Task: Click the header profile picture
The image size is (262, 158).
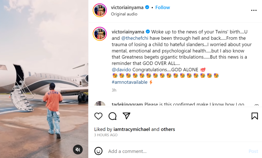Action: pos(100,10)
